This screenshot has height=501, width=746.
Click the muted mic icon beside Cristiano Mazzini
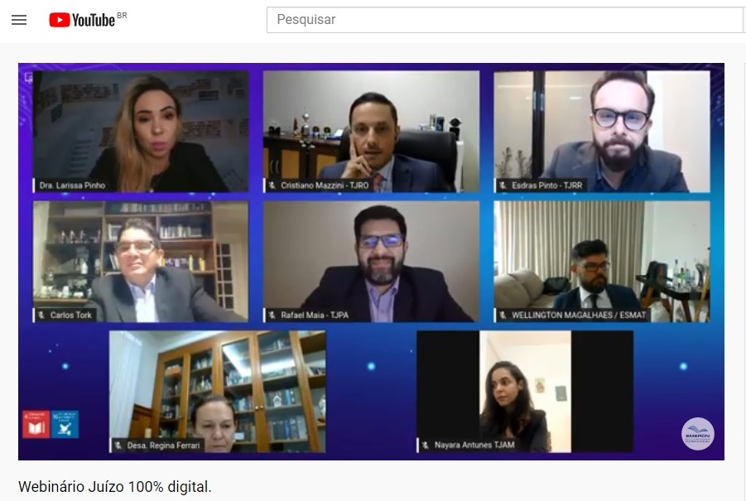click(x=272, y=185)
